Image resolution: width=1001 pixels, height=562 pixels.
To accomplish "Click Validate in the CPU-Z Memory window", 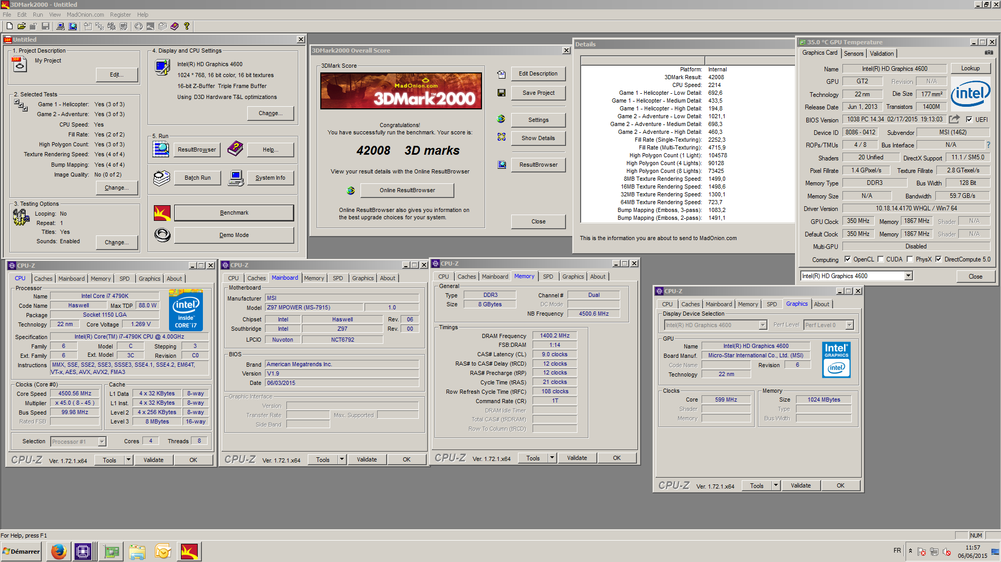I will 577,458.
